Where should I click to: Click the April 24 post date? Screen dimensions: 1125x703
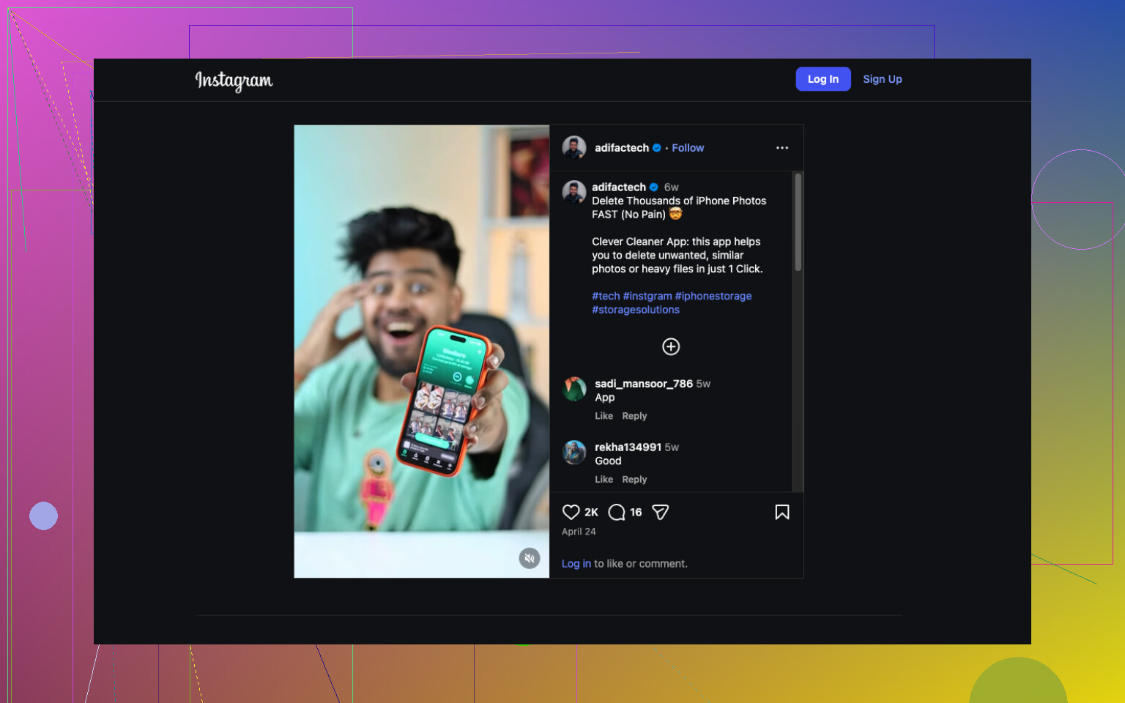(x=579, y=532)
